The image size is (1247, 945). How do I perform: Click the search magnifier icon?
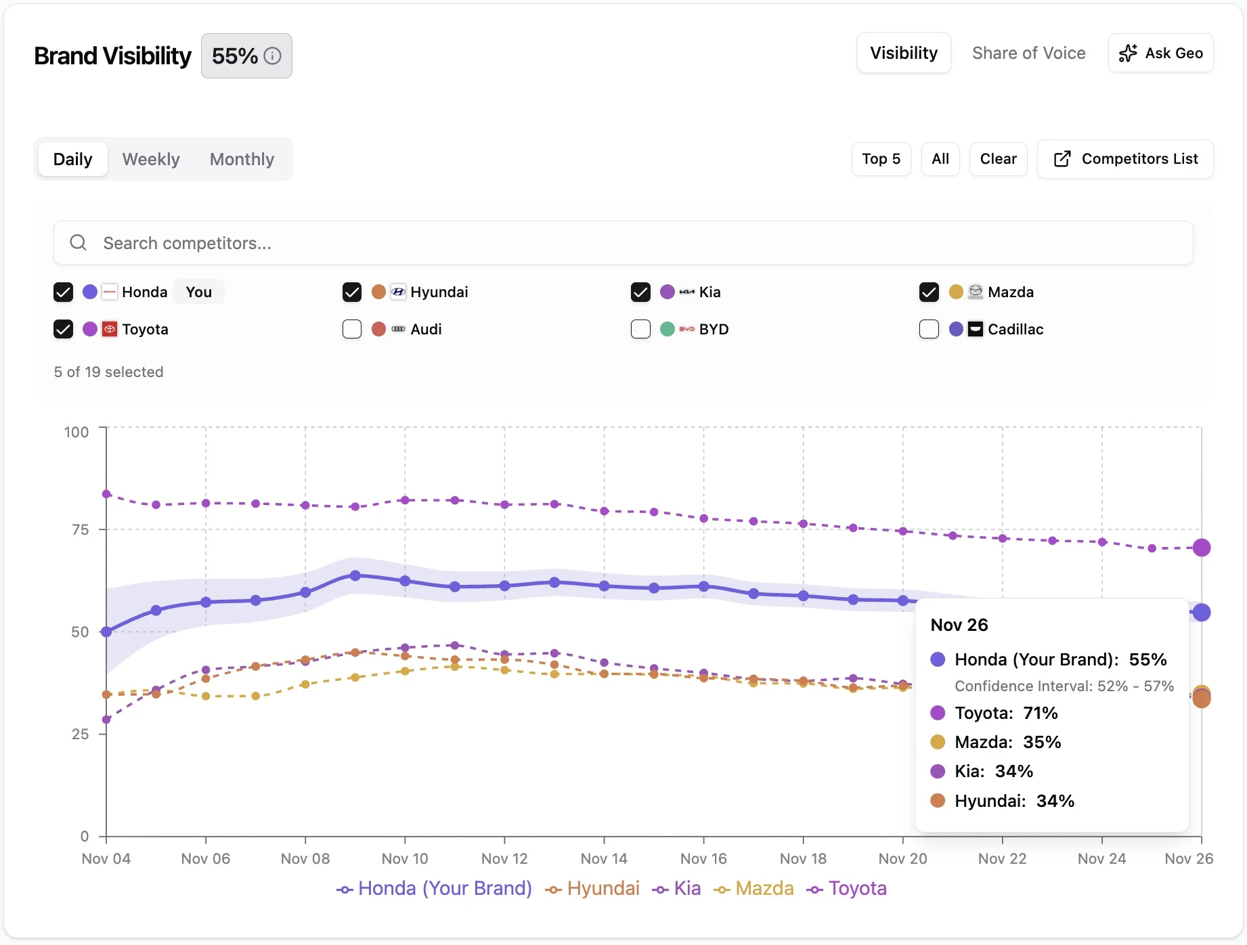coord(79,242)
